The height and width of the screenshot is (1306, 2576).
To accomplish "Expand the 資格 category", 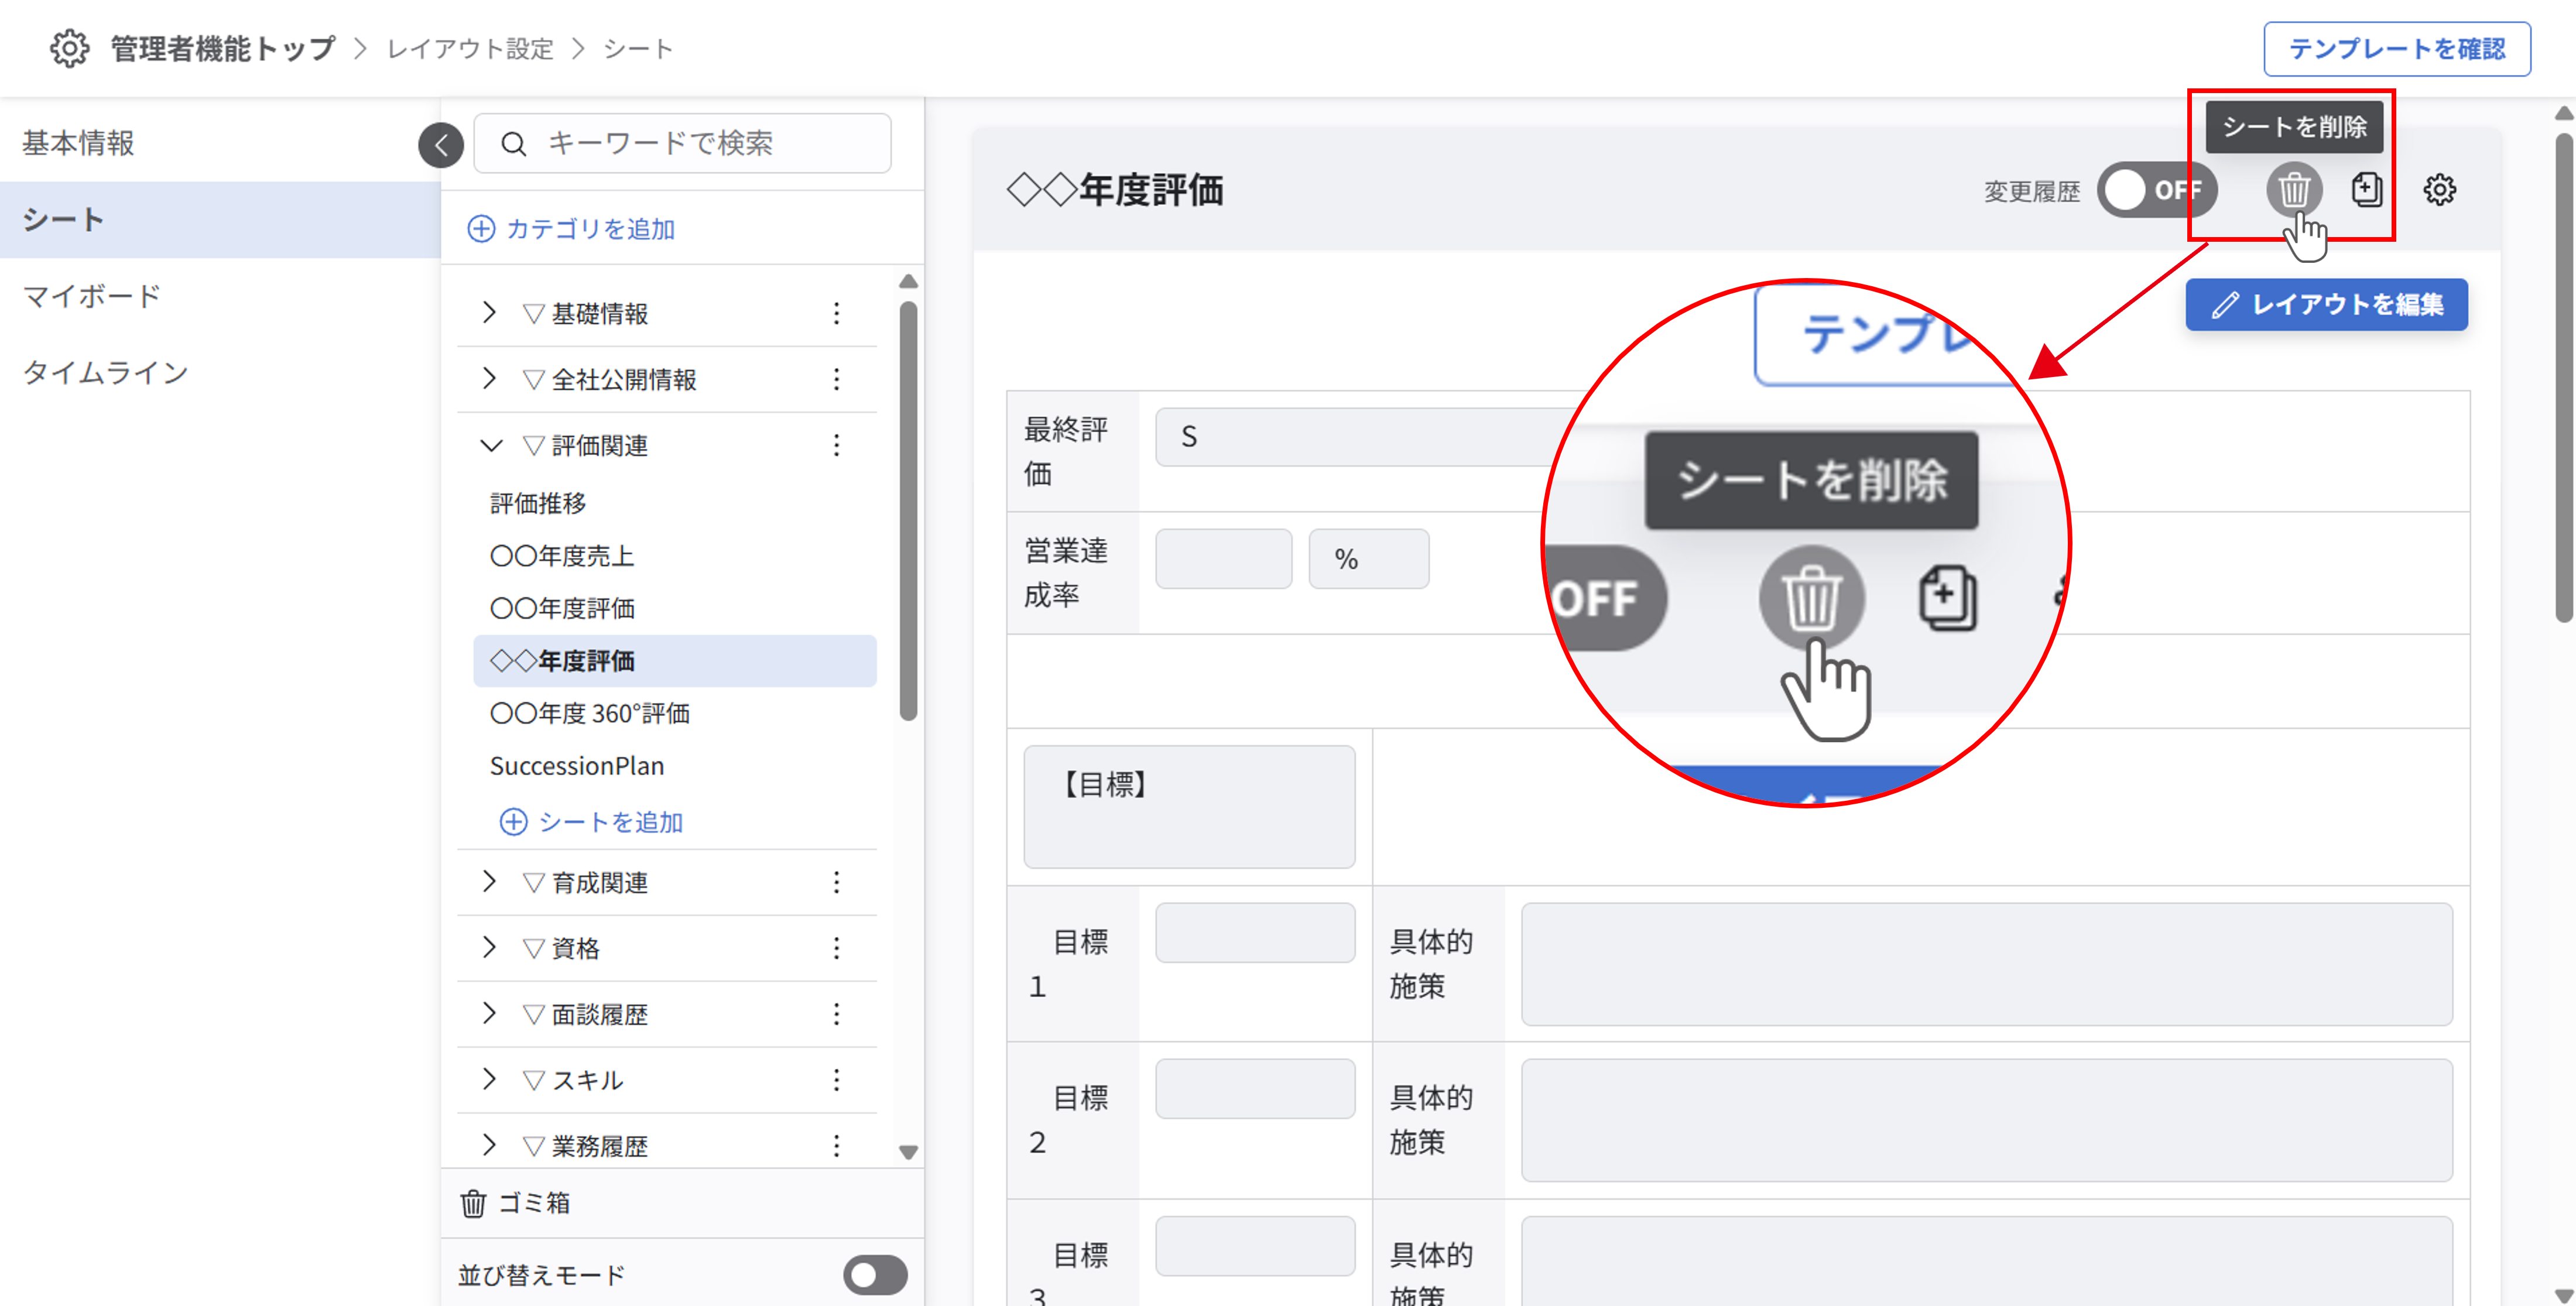I will [489, 948].
